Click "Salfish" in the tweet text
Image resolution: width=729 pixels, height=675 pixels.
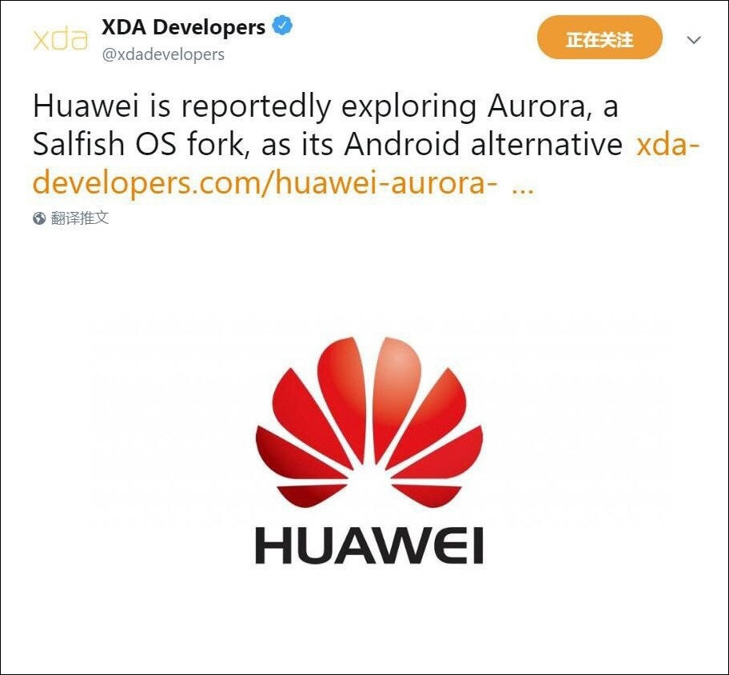tap(78, 144)
